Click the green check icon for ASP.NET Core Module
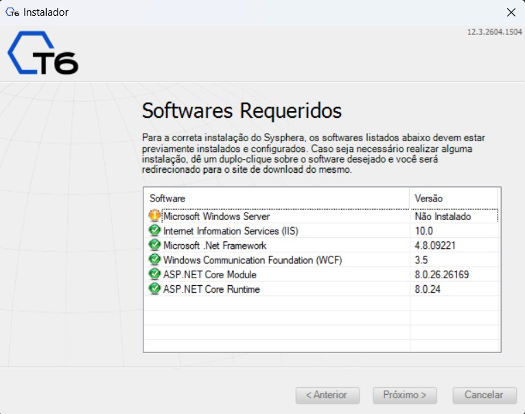 click(154, 274)
